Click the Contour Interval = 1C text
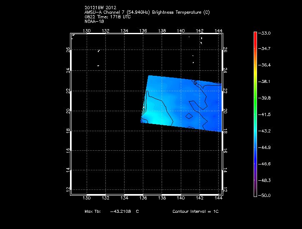The image size is (302, 229). [x=195, y=212]
